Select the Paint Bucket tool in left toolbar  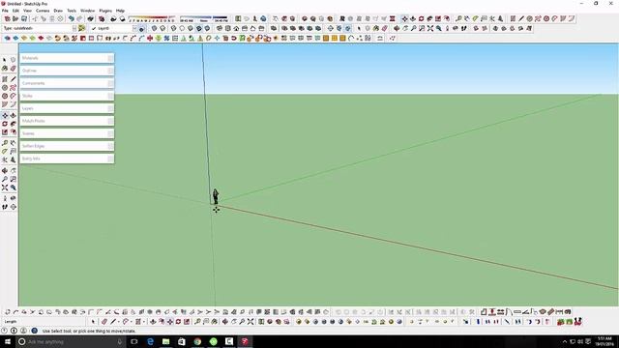click(5, 69)
